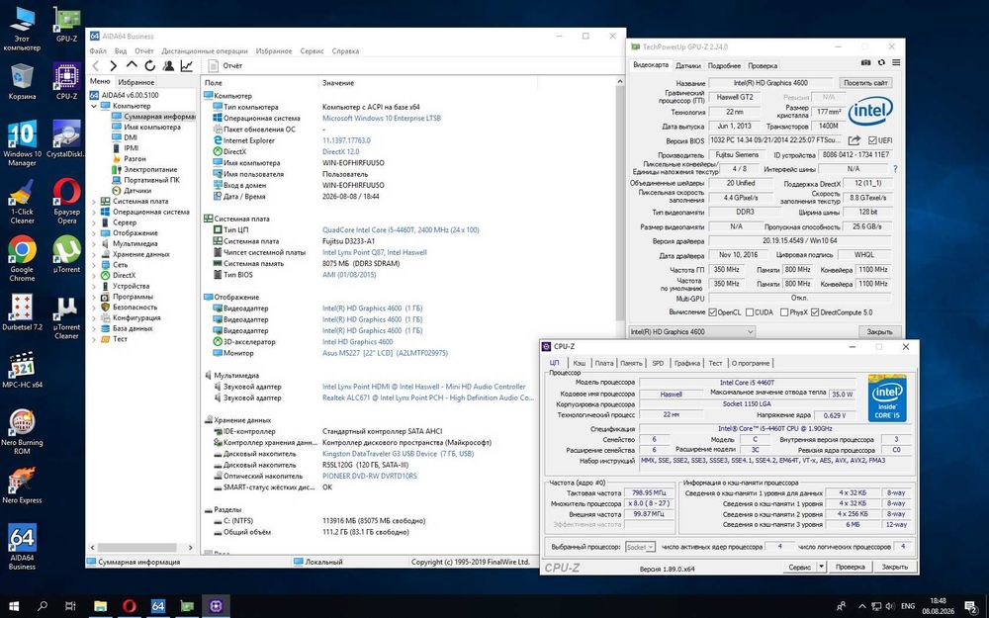This screenshot has width=989, height=618.
Task: Launch 1-Click Cleaner from the desktop
Action: pyautogui.click(x=22, y=202)
